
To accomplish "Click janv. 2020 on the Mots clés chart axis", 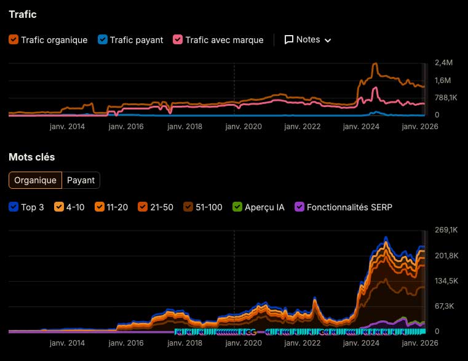I will pos(244,343).
